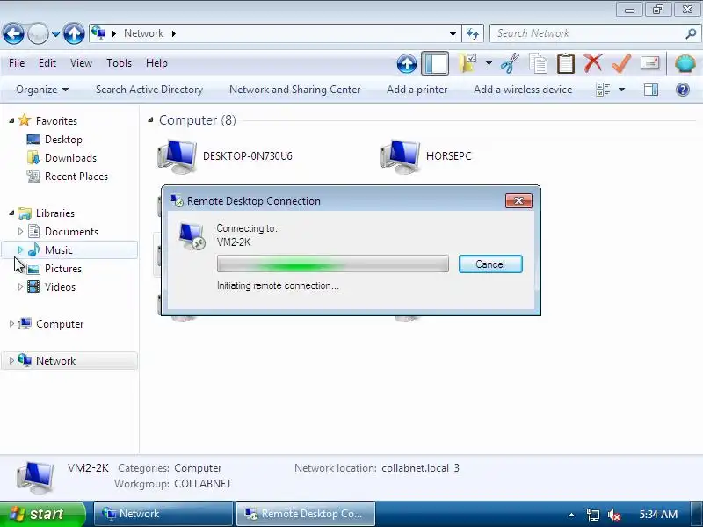This screenshot has height=527, width=703.
Task: Open the Edit menu
Action: (x=47, y=63)
